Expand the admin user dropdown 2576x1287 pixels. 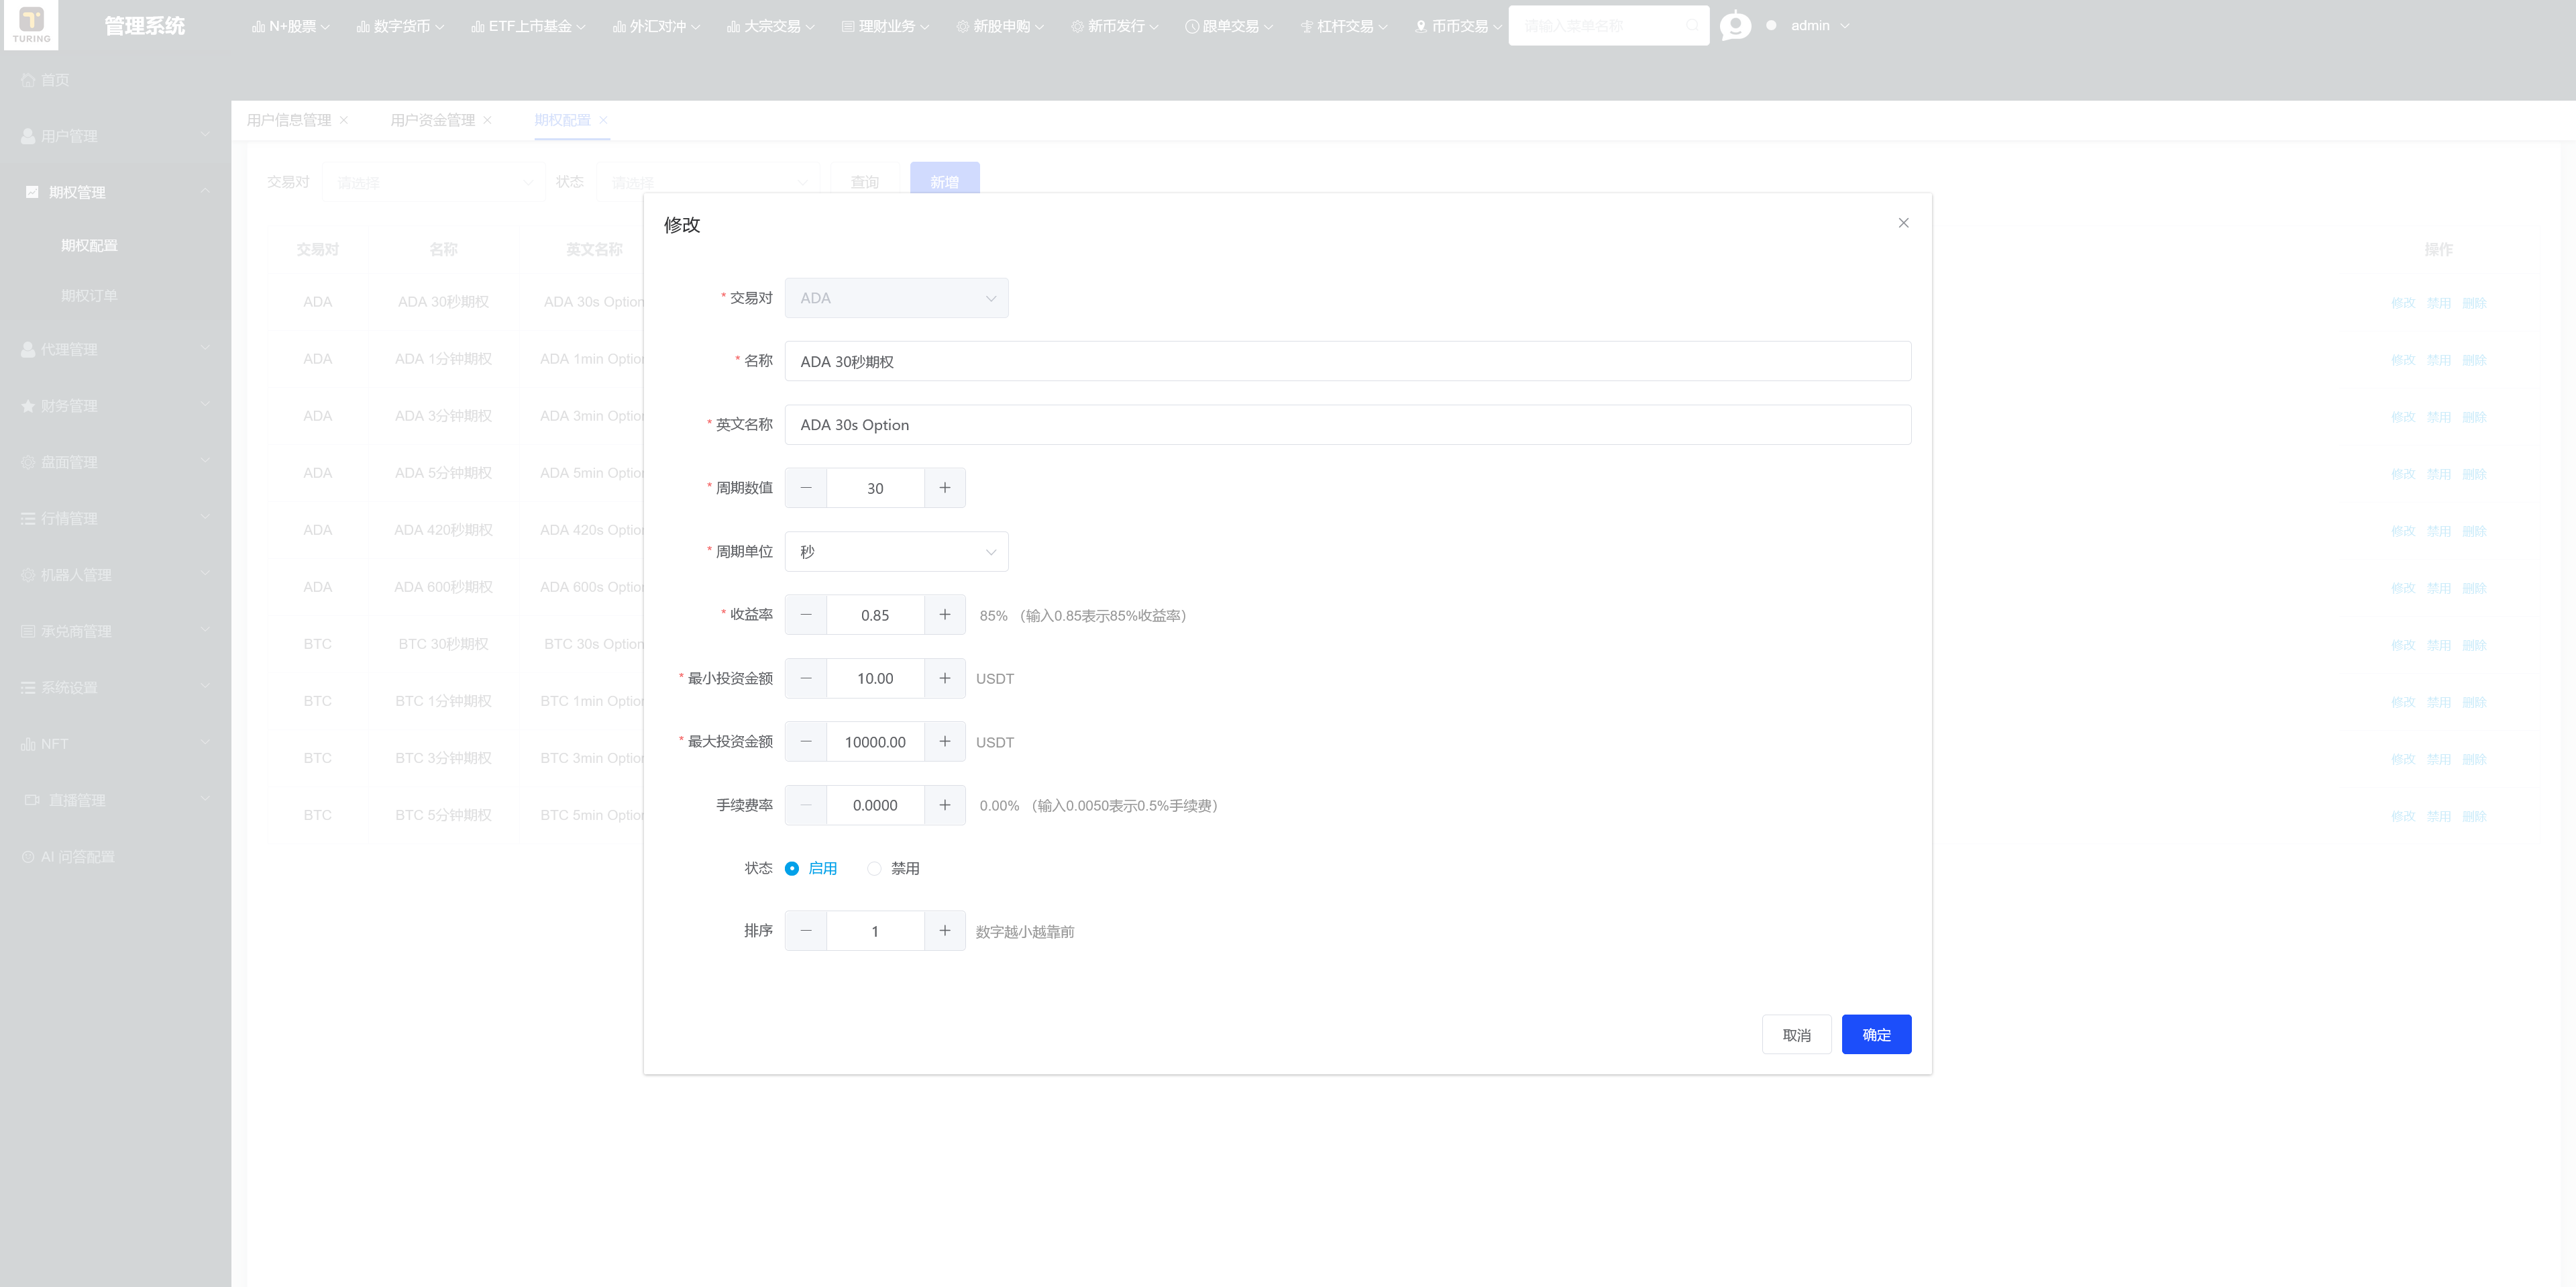click(1820, 26)
